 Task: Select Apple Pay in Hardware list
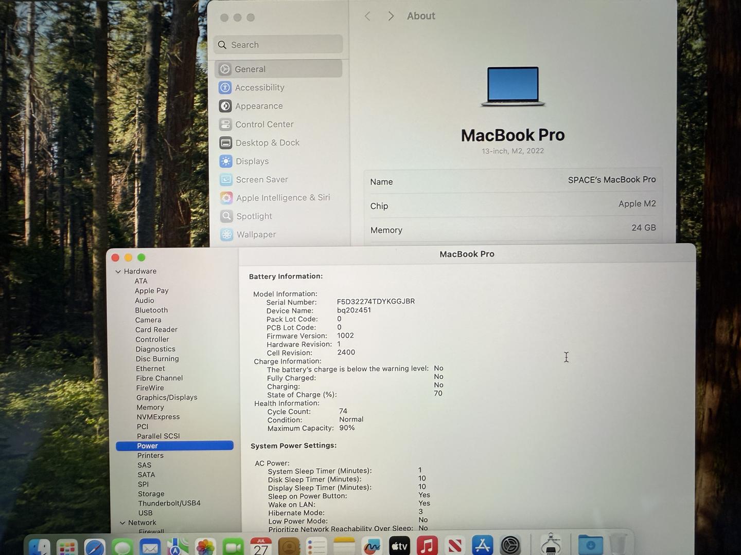(x=152, y=291)
